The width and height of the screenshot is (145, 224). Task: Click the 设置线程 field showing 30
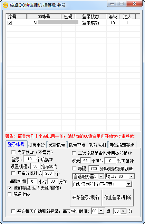tap(35, 166)
